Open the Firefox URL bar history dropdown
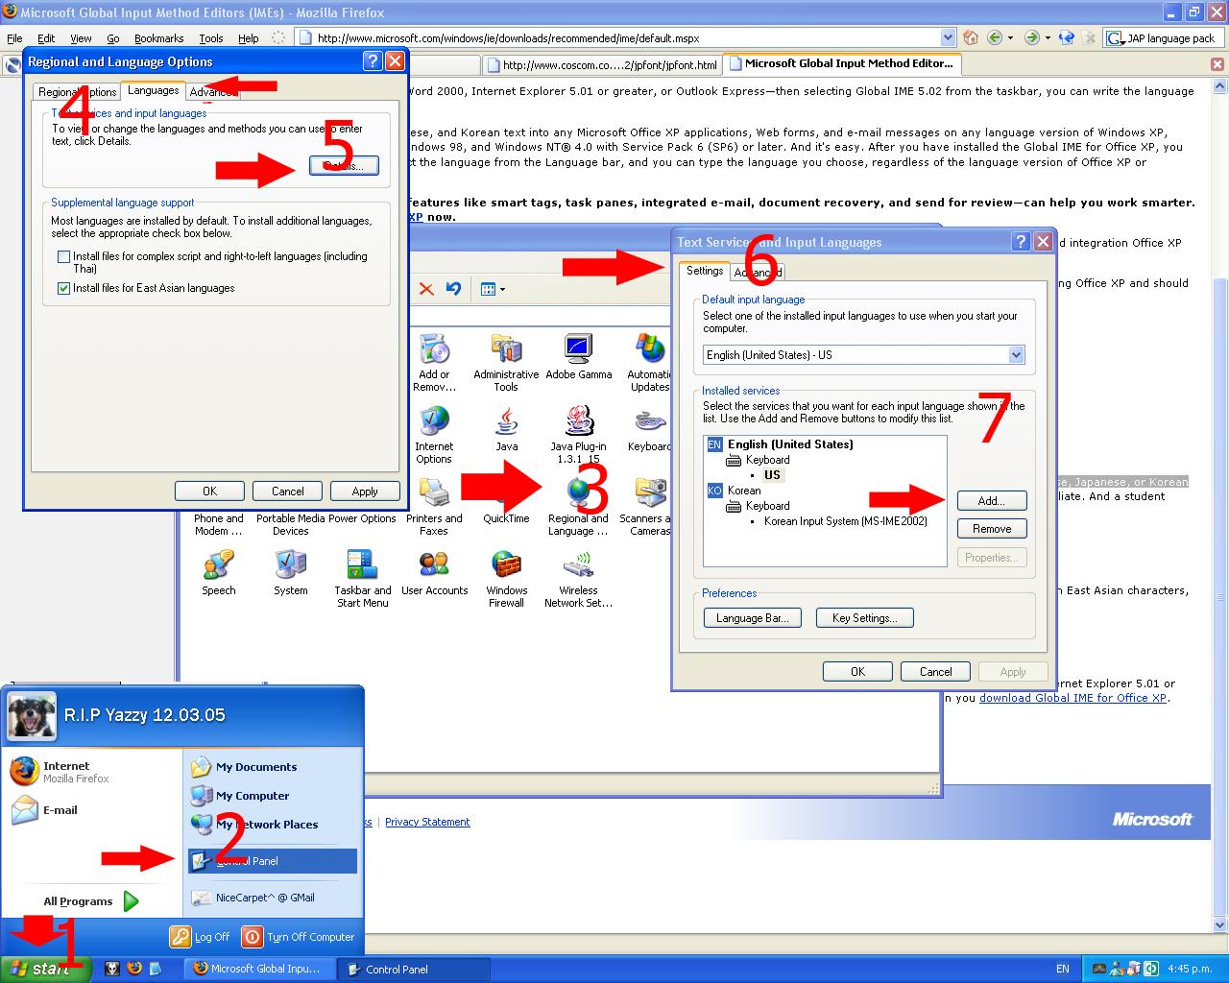Screen dimensions: 1229x983 [949, 38]
